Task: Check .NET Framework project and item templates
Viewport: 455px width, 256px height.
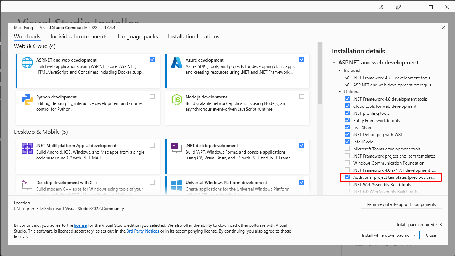Action: (x=347, y=156)
